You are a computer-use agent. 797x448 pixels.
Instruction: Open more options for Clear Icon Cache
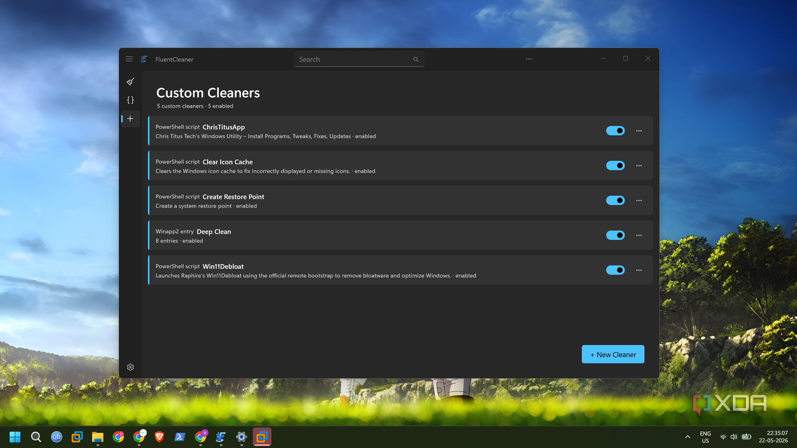point(639,166)
